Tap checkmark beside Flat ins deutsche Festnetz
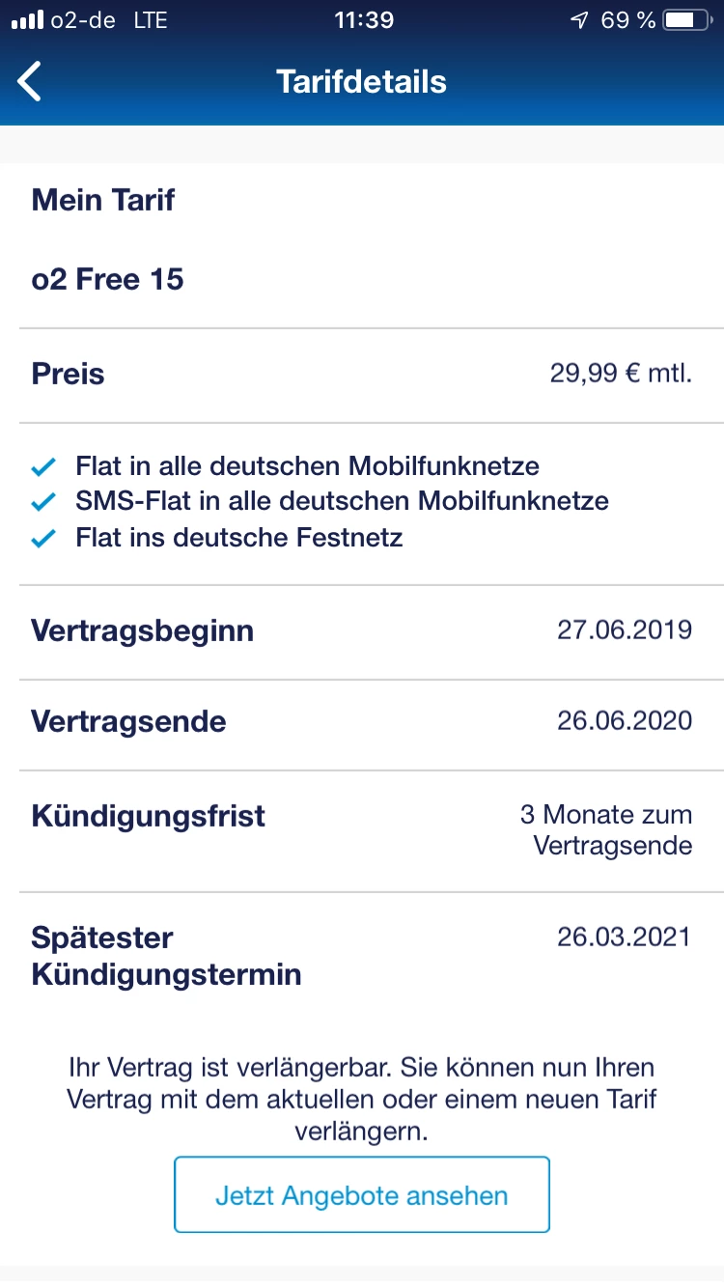Image resolution: width=724 pixels, height=1288 pixels. 44,539
